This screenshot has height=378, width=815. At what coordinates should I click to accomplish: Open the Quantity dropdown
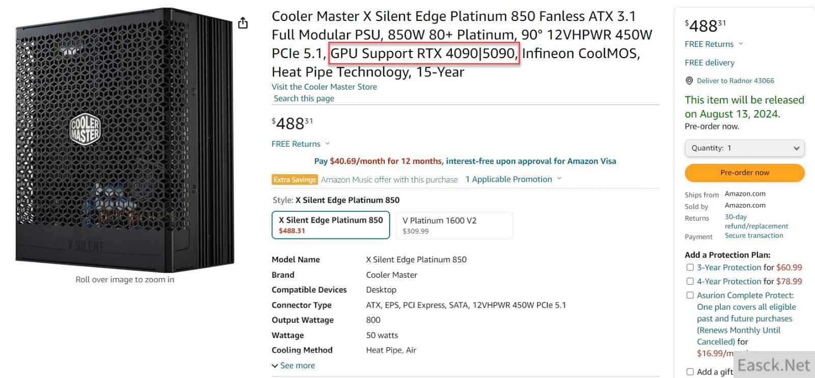[x=745, y=148]
